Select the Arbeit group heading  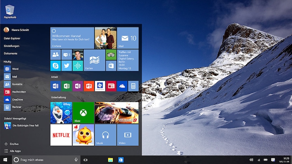point(55,77)
